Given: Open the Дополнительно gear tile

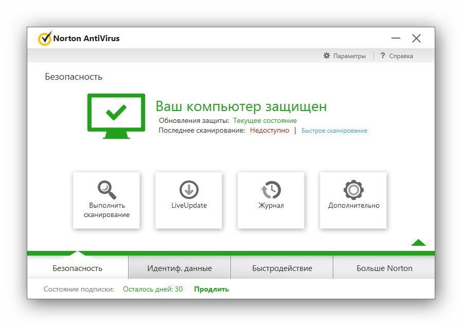Looking at the screenshot, I should click(x=353, y=200).
